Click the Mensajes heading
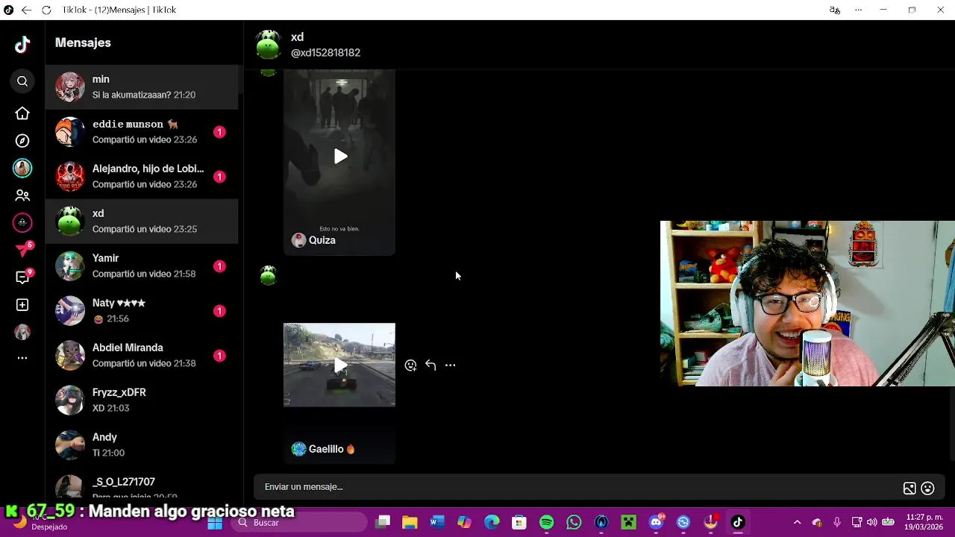This screenshot has height=537, width=955. tap(83, 43)
